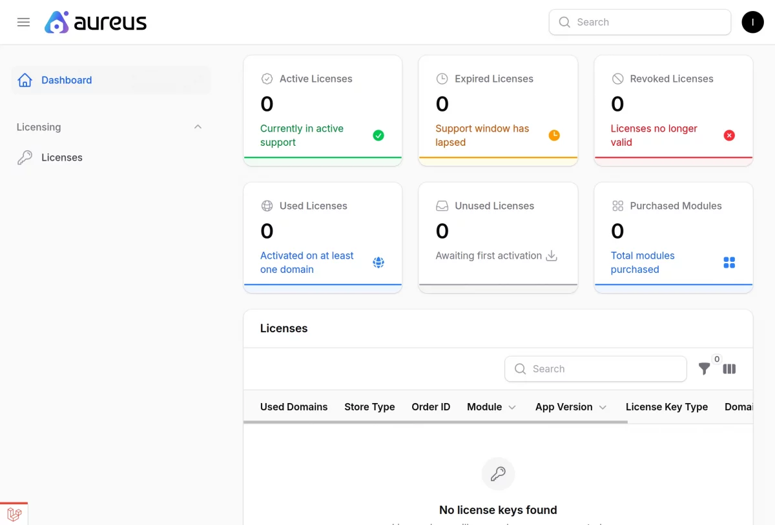Click 'Total modules purchased' text
The height and width of the screenshot is (525, 775).
pos(643,262)
